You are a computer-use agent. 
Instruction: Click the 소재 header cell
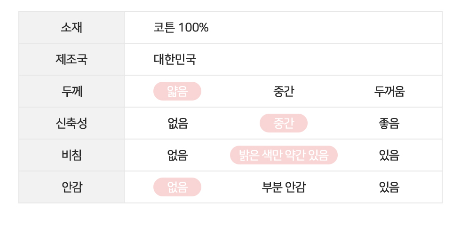click(72, 27)
